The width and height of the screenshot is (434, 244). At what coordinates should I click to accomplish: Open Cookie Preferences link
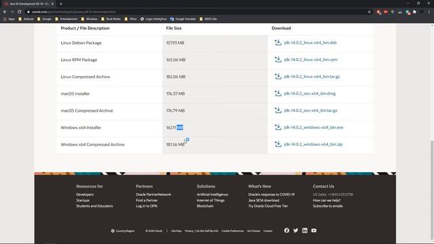click(x=233, y=230)
